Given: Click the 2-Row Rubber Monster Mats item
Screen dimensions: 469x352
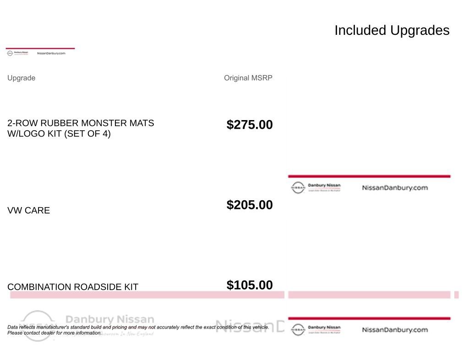Looking at the screenshot, I should [81, 128].
